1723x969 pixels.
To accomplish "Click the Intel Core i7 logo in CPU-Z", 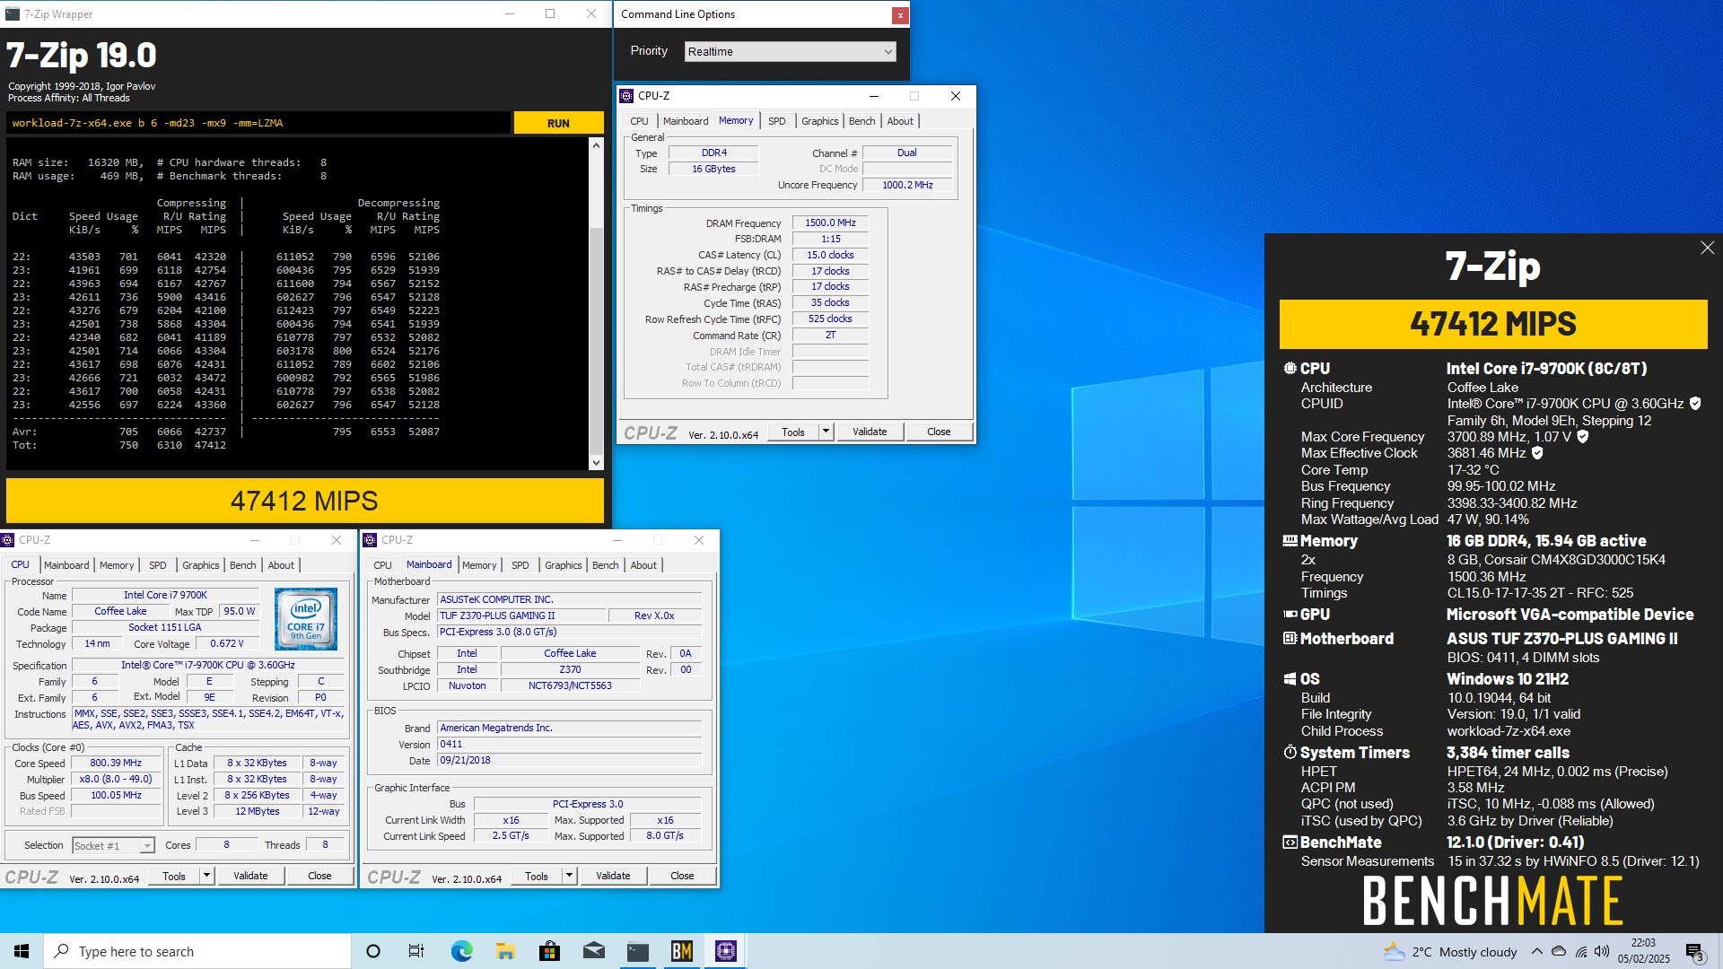I will 306,619.
